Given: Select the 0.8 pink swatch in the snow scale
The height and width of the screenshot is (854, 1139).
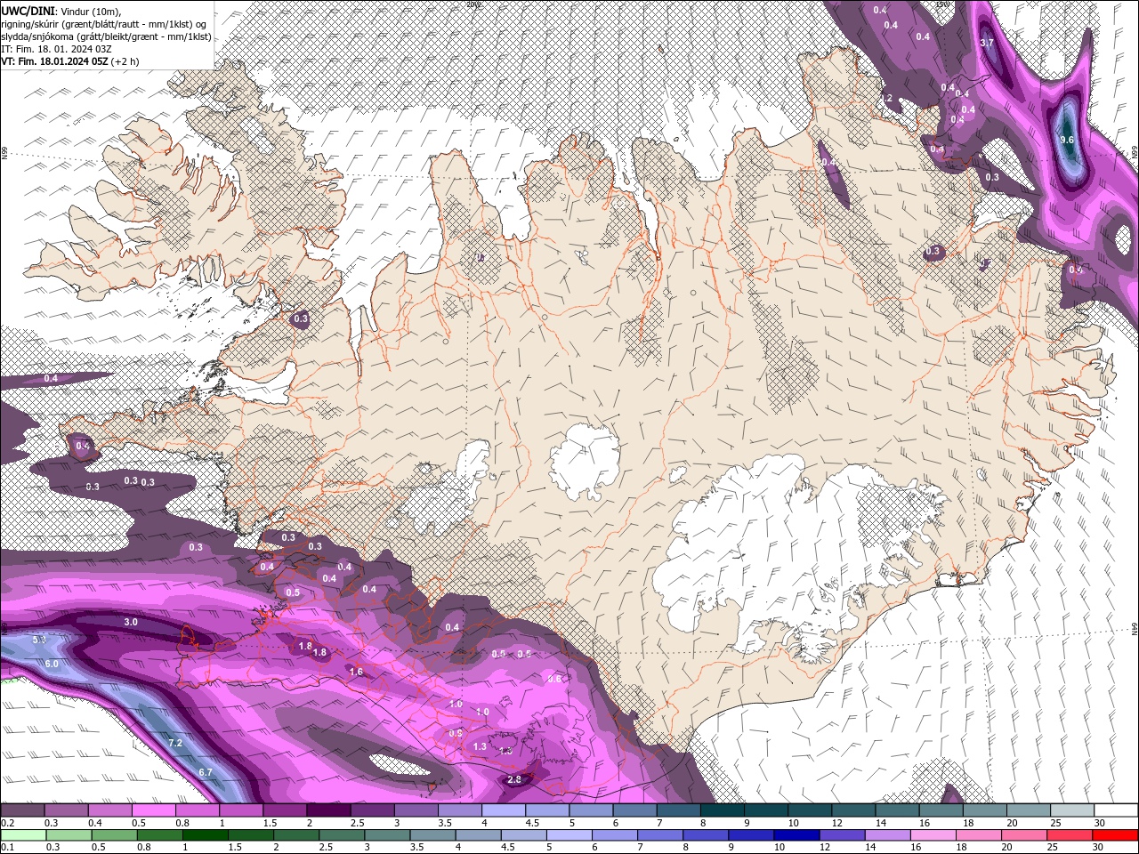Looking at the screenshot, I should coord(197,810).
